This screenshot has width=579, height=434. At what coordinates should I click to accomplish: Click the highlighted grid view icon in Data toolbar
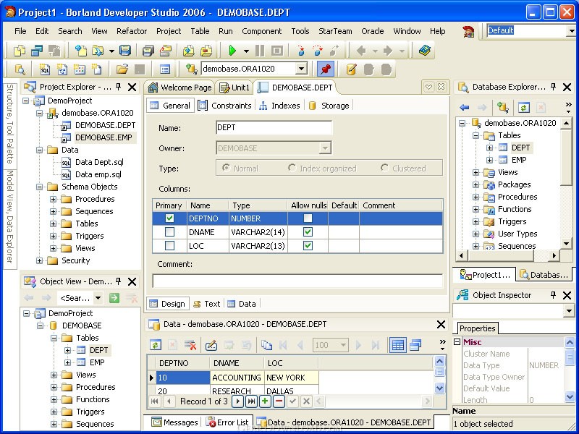click(397, 345)
